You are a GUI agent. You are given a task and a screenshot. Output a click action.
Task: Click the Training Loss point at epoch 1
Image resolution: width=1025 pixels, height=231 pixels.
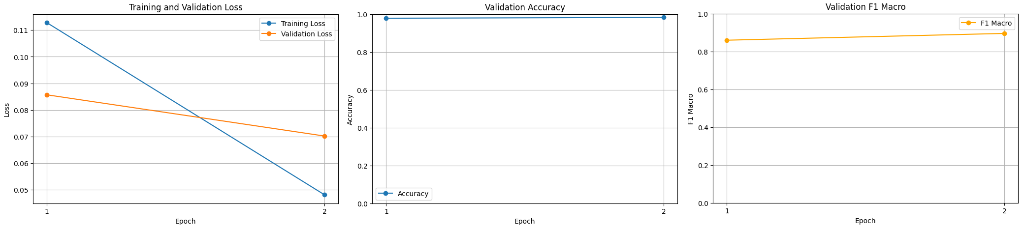[47, 23]
